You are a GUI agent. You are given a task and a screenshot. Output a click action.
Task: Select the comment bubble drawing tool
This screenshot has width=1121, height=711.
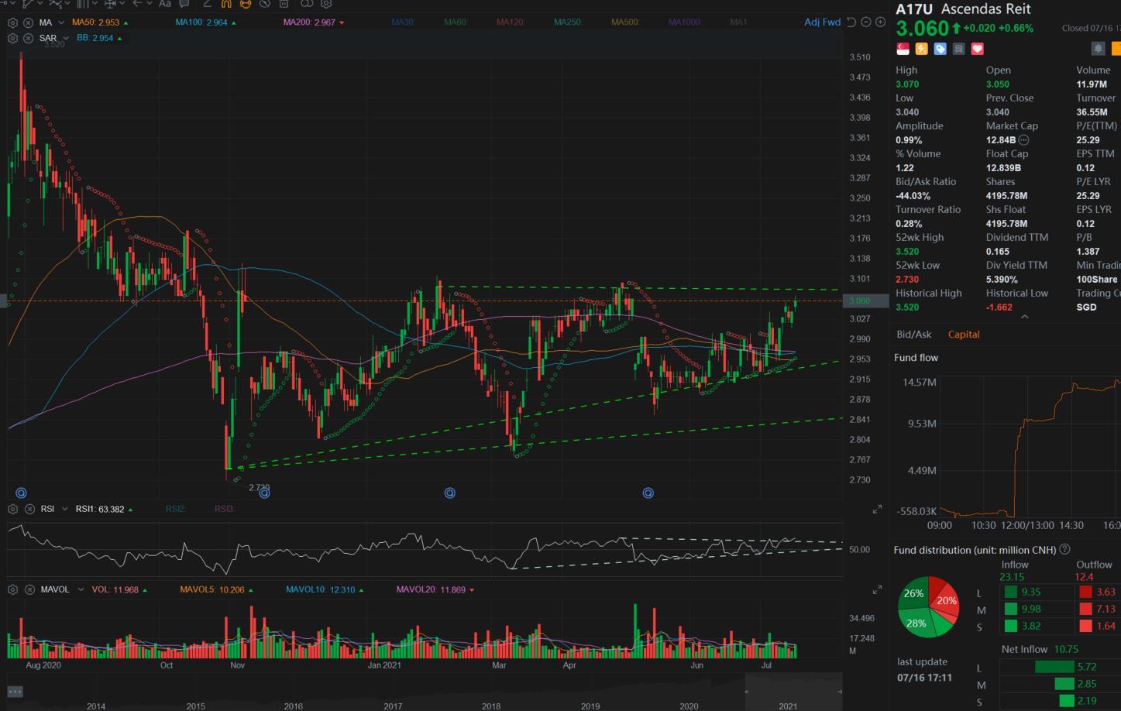tap(184, 3)
